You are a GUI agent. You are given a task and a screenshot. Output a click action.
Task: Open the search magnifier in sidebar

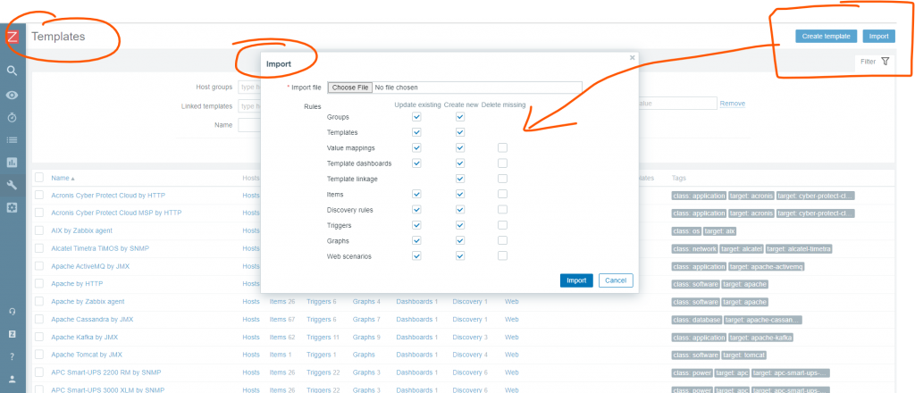click(13, 71)
